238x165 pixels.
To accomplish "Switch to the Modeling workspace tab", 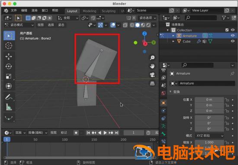I will coord(90,11).
